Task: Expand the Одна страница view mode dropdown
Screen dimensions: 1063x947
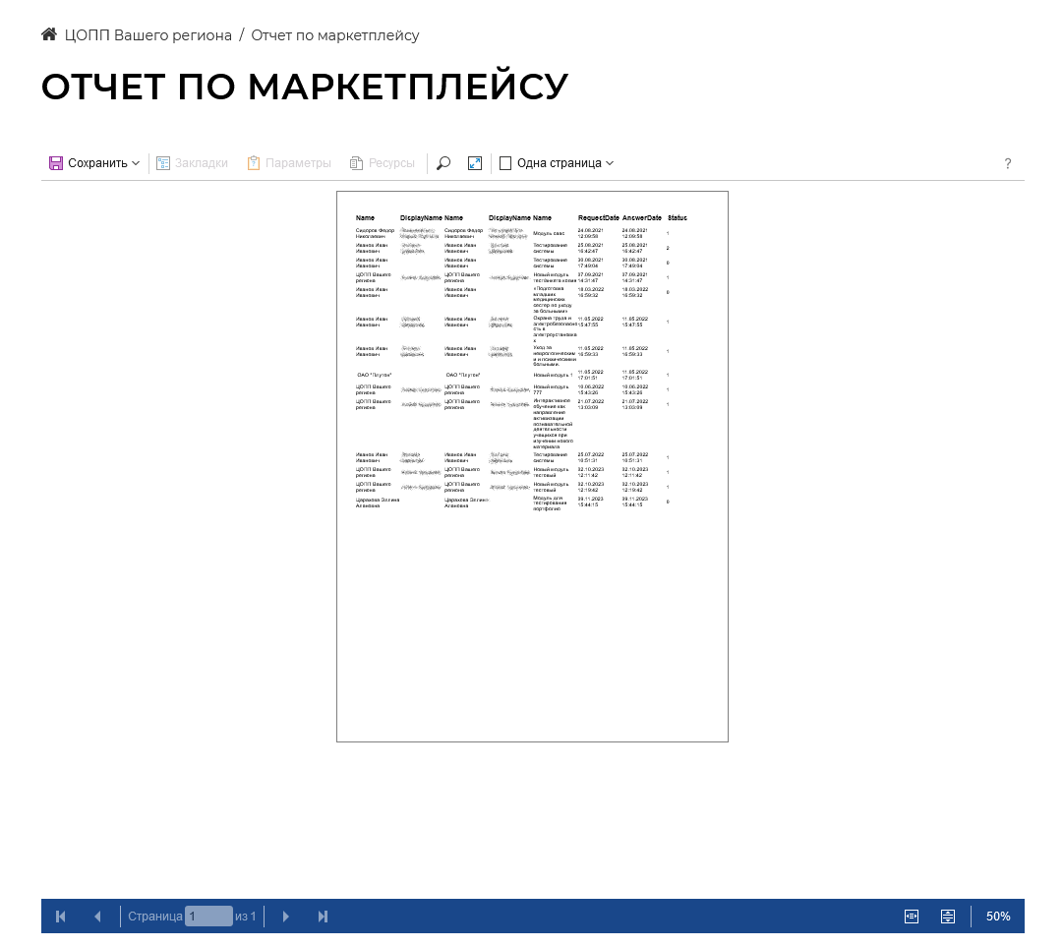Action: [x=557, y=163]
